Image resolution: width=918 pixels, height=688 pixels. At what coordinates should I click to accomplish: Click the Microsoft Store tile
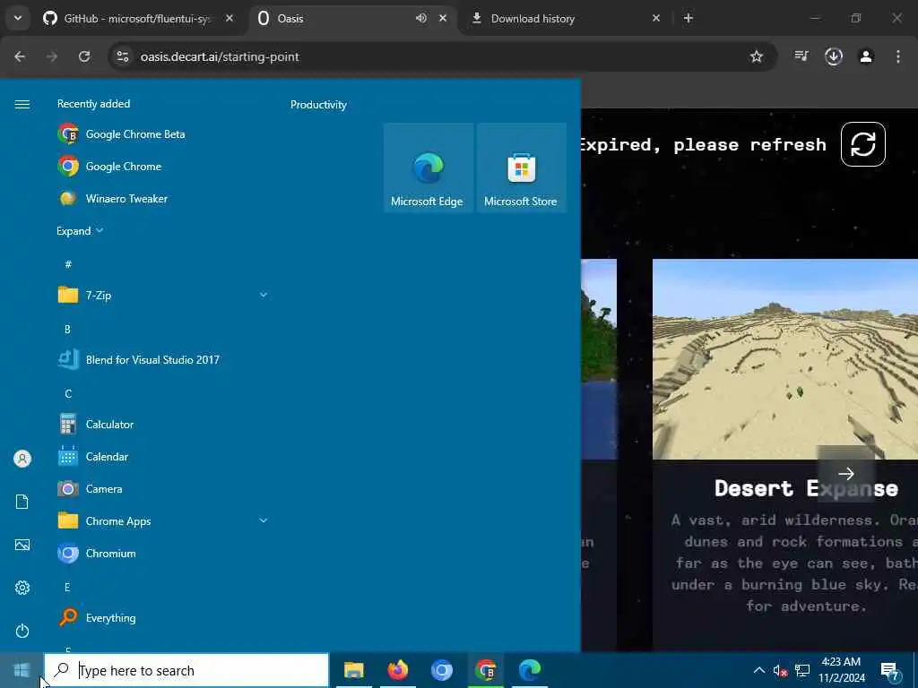(521, 168)
